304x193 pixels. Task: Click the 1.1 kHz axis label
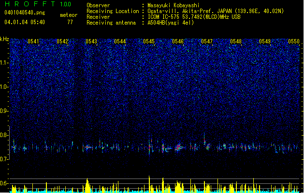(x=4, y=63)
